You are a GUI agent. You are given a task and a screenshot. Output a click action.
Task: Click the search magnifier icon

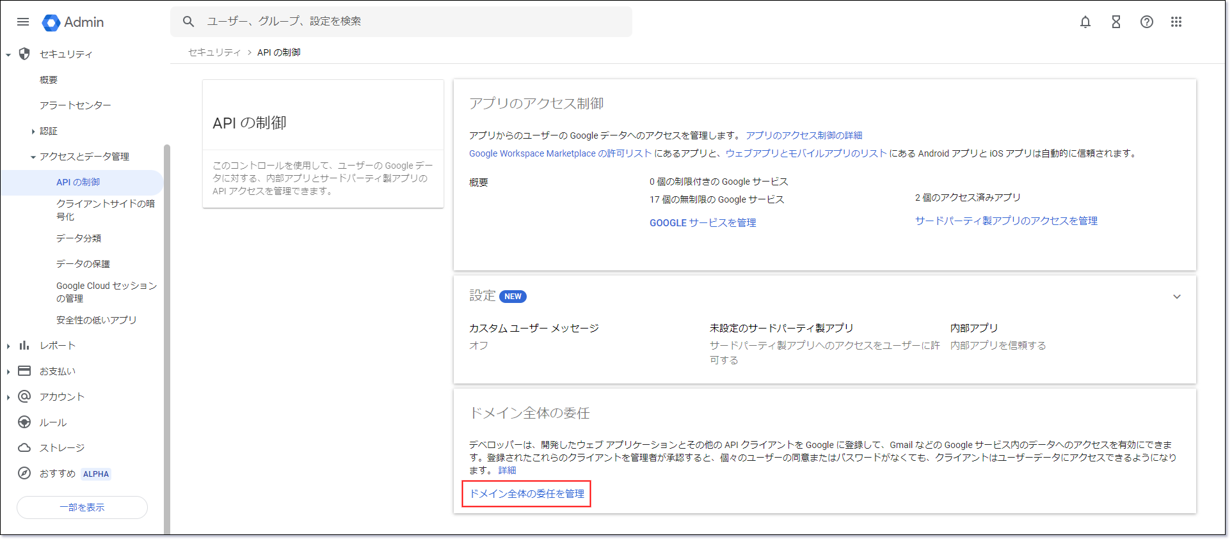click(x=188, y=21)
